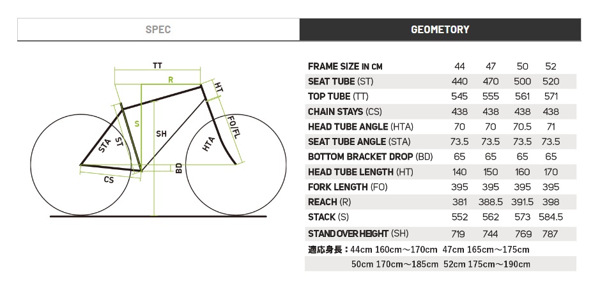Click the BD bottom bracket drop label

pyautogui.click(x=179, y=168)
